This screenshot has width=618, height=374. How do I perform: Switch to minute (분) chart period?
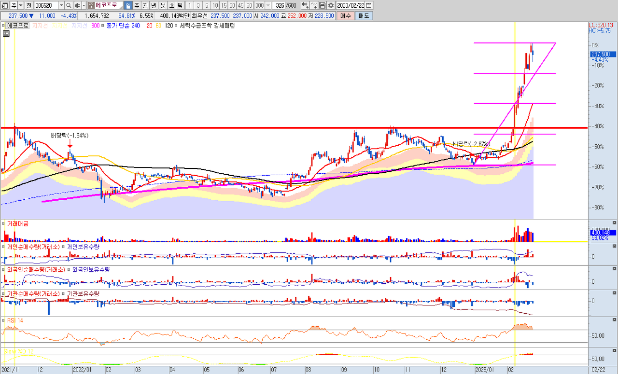coord(163,5)
